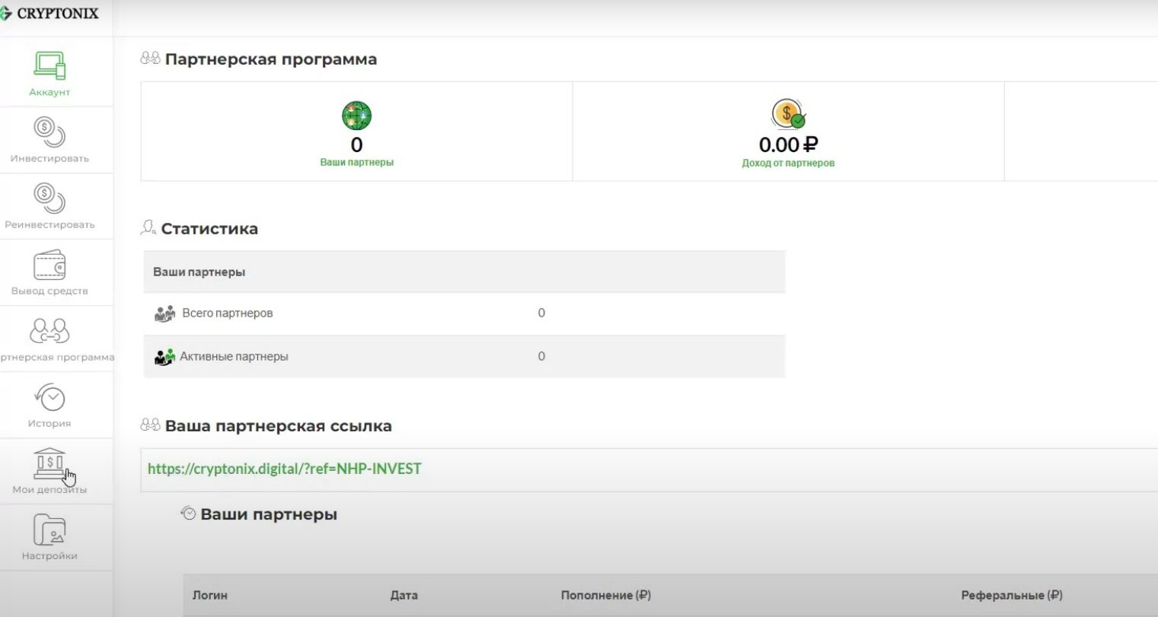Click the Cryptonix logo

[x=49, y=13]
